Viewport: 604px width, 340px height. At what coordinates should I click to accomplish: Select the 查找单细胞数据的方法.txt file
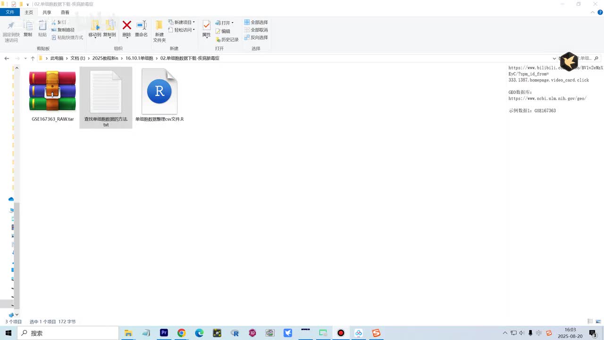click(106, 98)
